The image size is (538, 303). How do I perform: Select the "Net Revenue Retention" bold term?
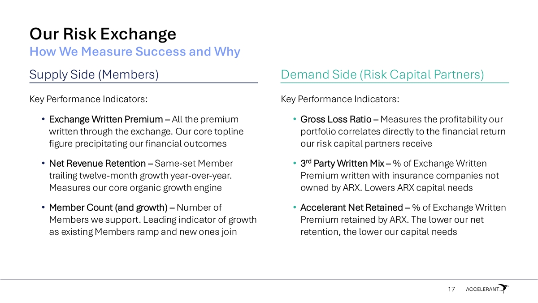click(x=97, y=164)
